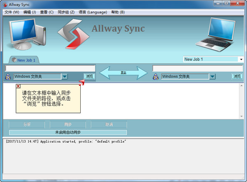Click the double-headed sync direction arrow
The width and height of the screenshot is (247, 182).
pyautogui.click(x=123, y=72)
